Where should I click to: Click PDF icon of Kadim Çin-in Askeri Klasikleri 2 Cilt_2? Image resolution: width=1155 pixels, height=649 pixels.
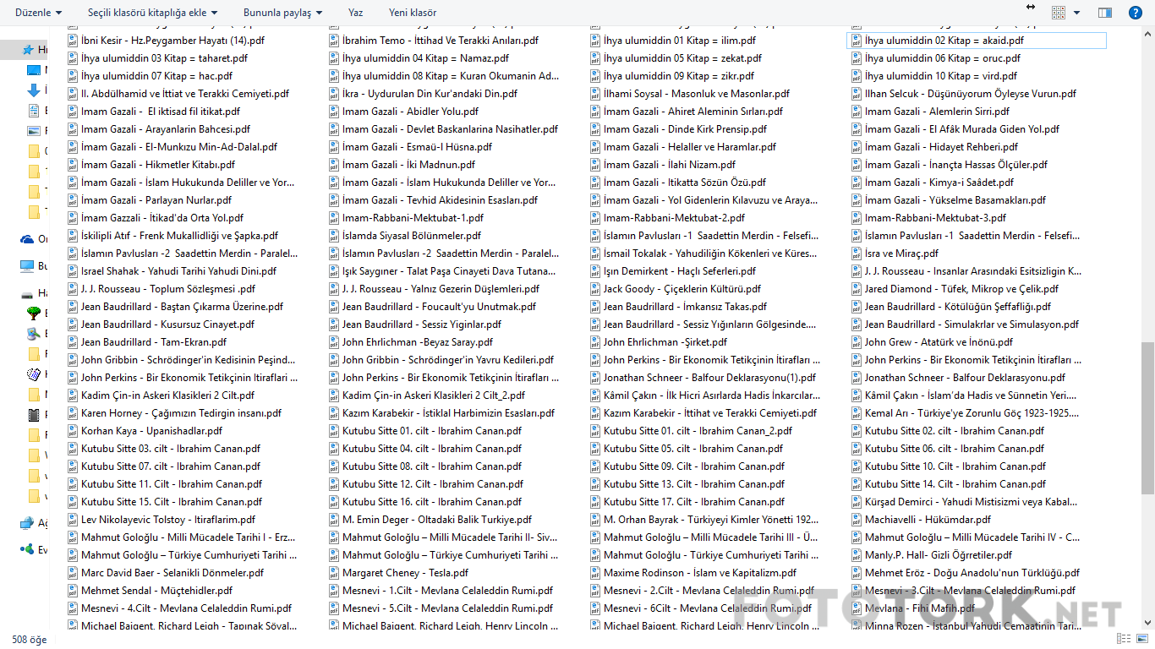point(334,395)
